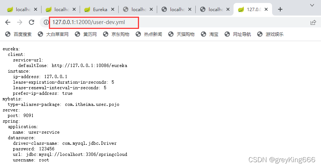Click the defaultZone http://127.0.0.1:10086/eureka line

click(73, 66)
